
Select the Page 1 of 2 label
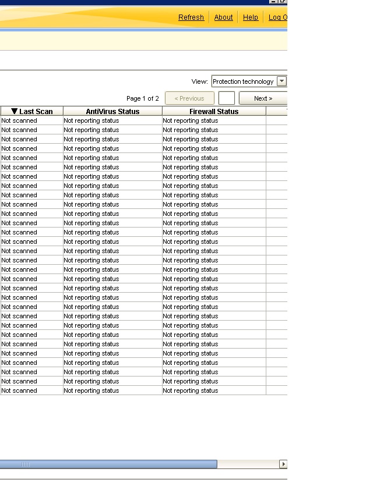pos(143,98)
